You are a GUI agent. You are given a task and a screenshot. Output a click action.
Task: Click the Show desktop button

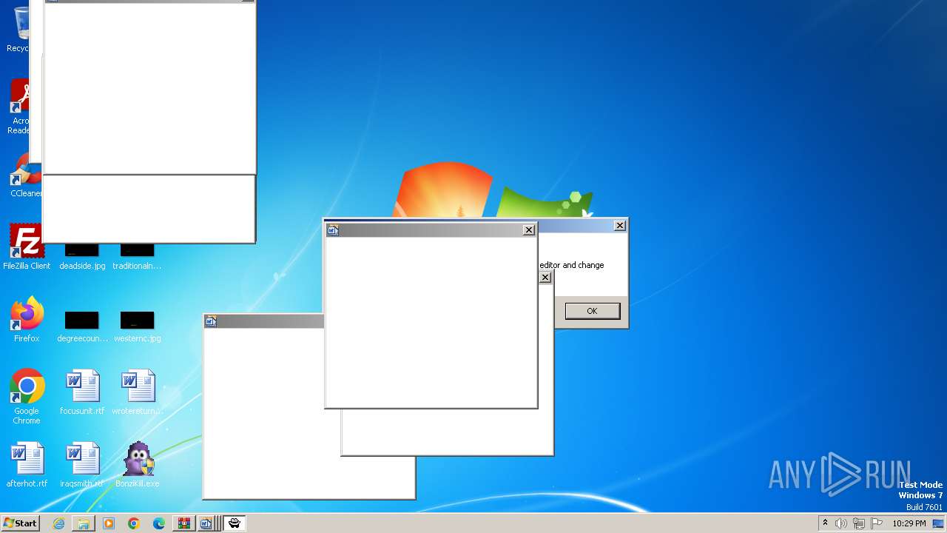[940, 523]
